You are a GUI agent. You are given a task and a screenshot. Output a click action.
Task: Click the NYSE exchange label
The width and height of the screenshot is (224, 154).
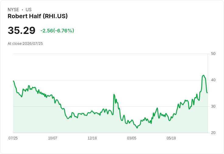pyautogui.click(x=13, y=10)
